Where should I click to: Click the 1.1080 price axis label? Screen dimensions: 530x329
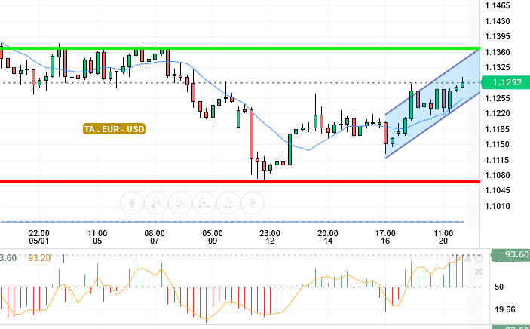498,175
